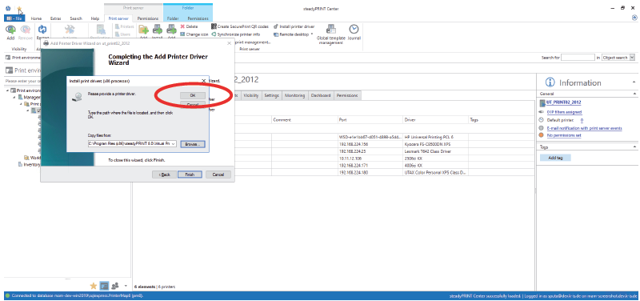Open the Extras ribbon tab
This screenshot has height=301, width=640.
(56, 18)
